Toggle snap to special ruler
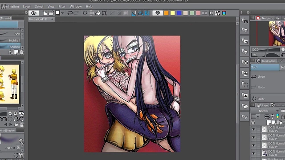This screenshot has width=285, height=160. [140, 13]
